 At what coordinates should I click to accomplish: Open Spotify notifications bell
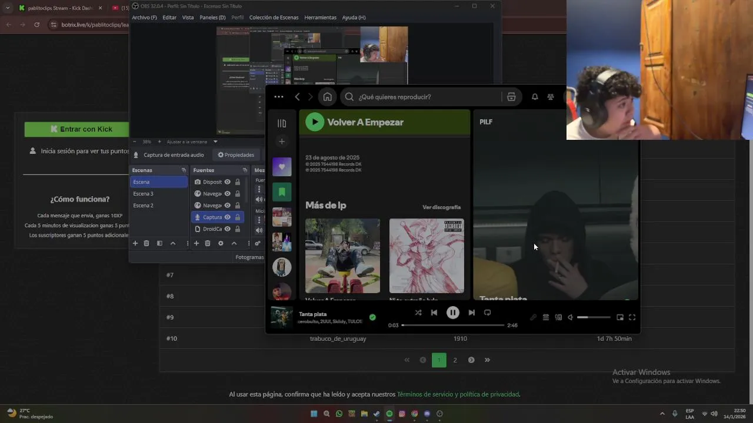point(535,97)
